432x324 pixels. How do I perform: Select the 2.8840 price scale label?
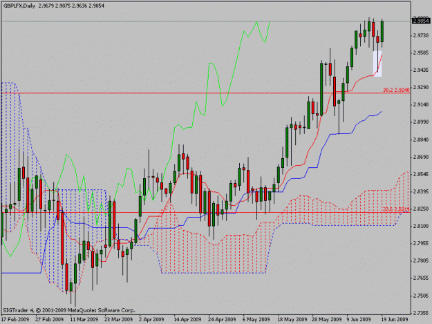point(421,140)
